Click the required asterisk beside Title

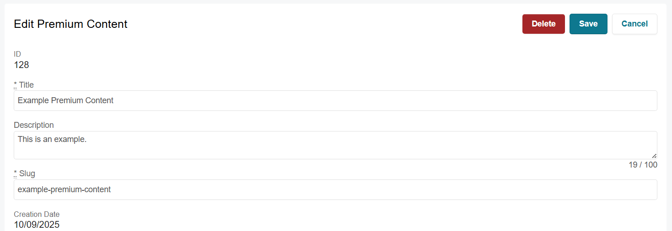16,85
